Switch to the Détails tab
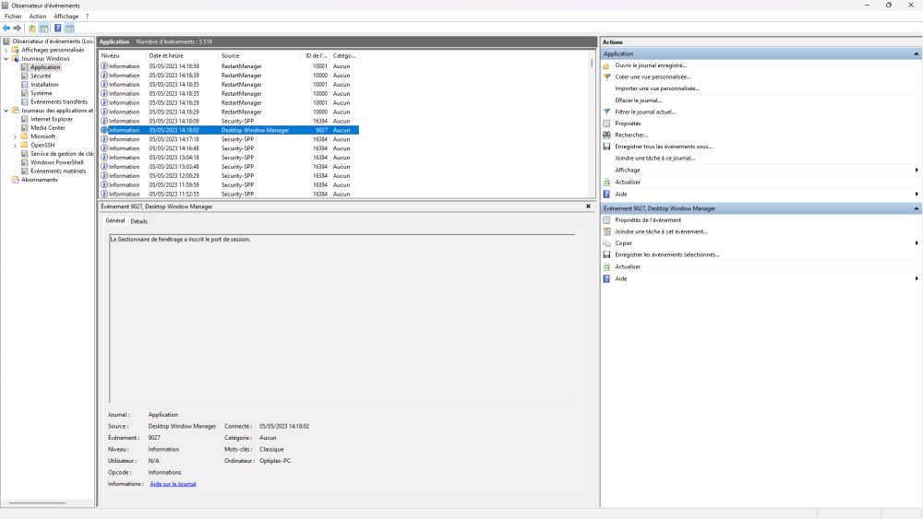Screen dimensions: 923x519 [x=138, y=221]
